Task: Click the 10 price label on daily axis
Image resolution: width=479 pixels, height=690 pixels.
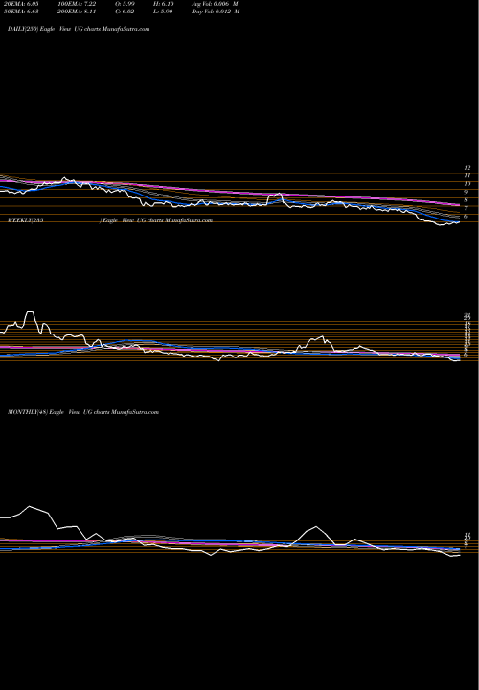Action: pyautogui.click(x=468, y=183)
